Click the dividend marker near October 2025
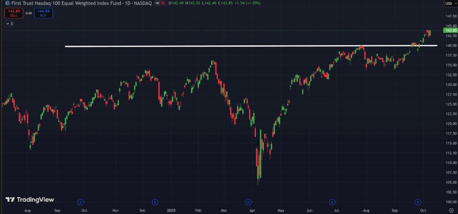 tap(418, 202)
